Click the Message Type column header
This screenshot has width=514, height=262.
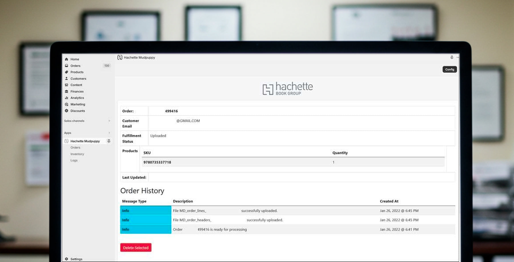134,201
